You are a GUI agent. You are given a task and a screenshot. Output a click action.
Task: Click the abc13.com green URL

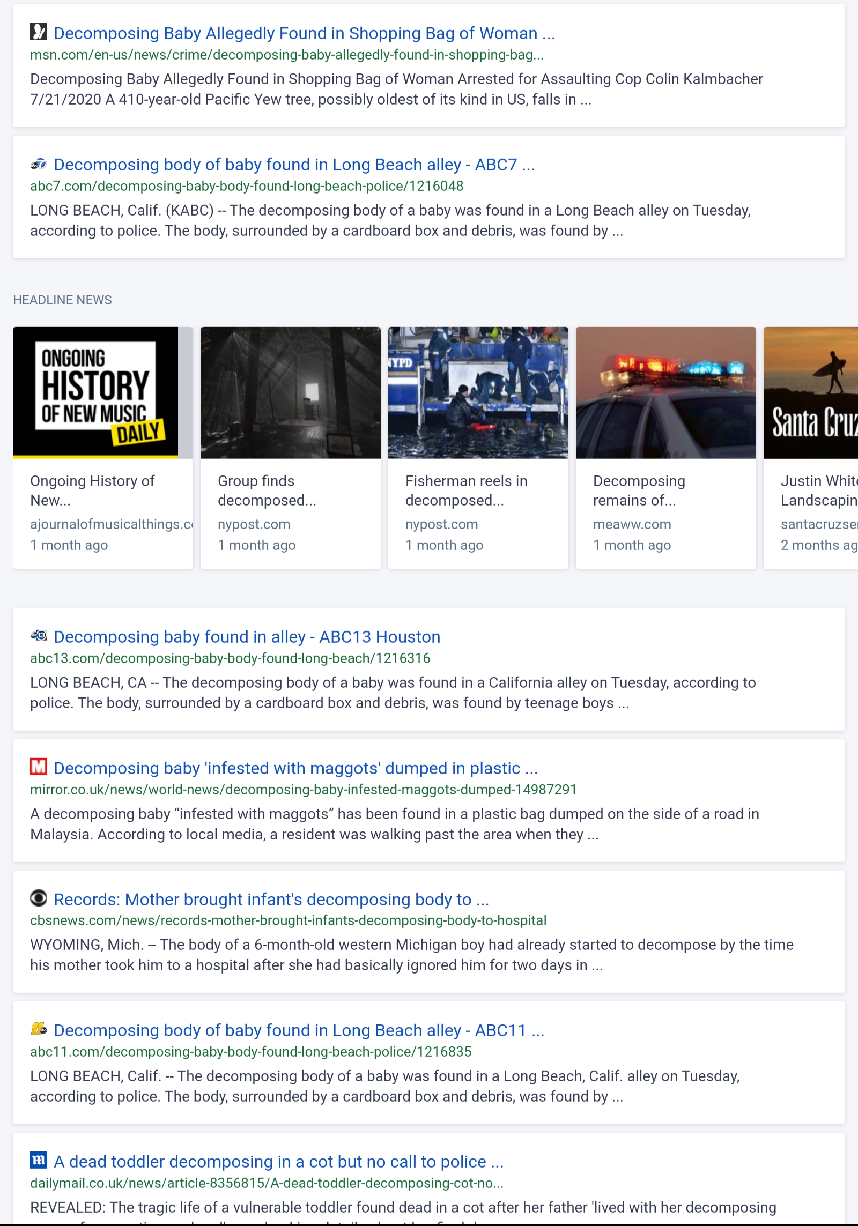pos(230,658)
